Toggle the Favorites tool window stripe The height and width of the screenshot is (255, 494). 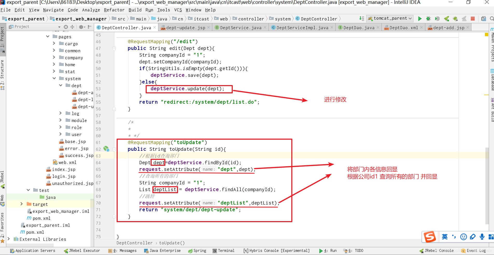pyautogui.click(x=2, y=228)
